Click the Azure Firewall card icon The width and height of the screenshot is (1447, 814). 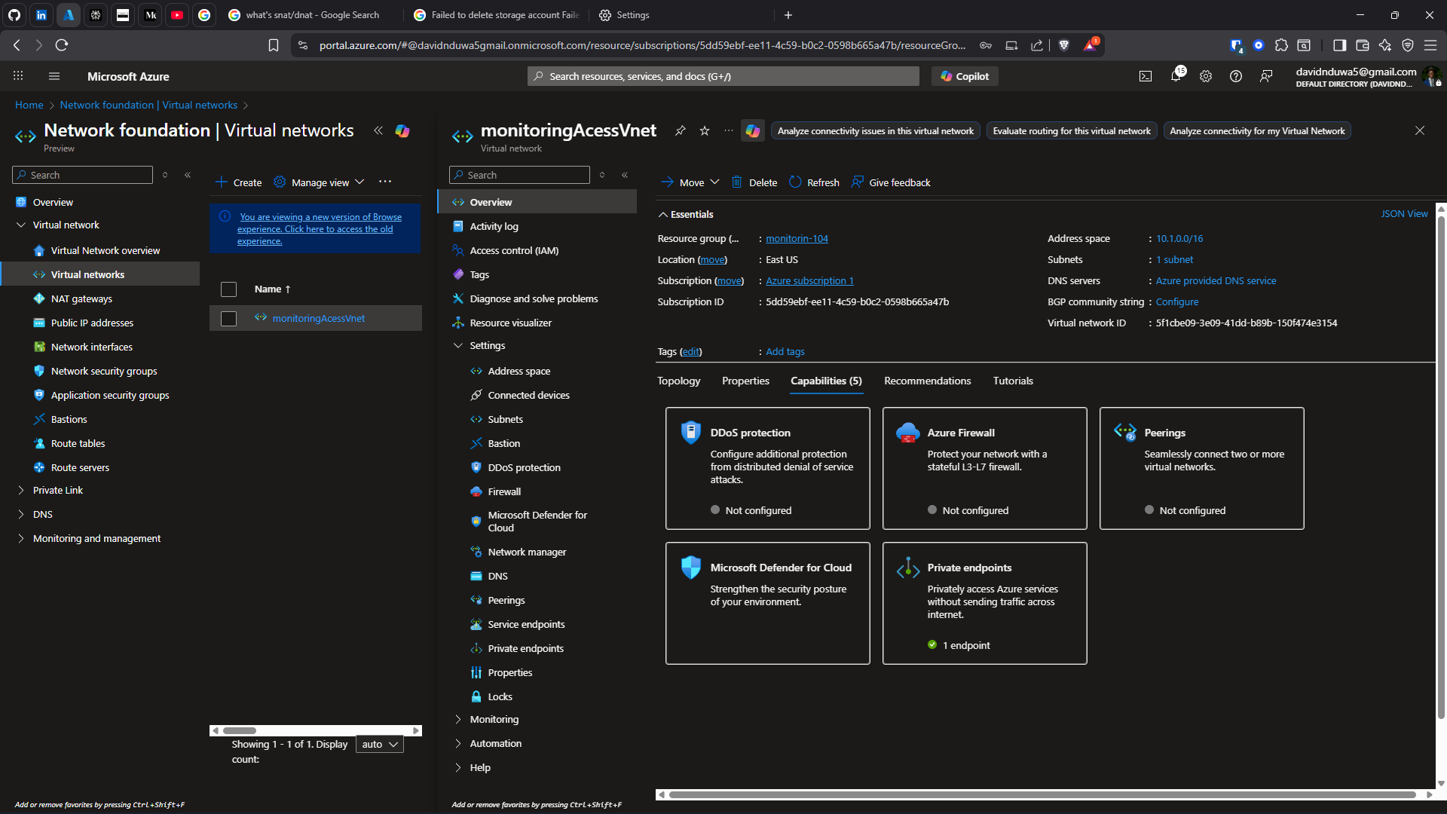[x=907, y=433]
